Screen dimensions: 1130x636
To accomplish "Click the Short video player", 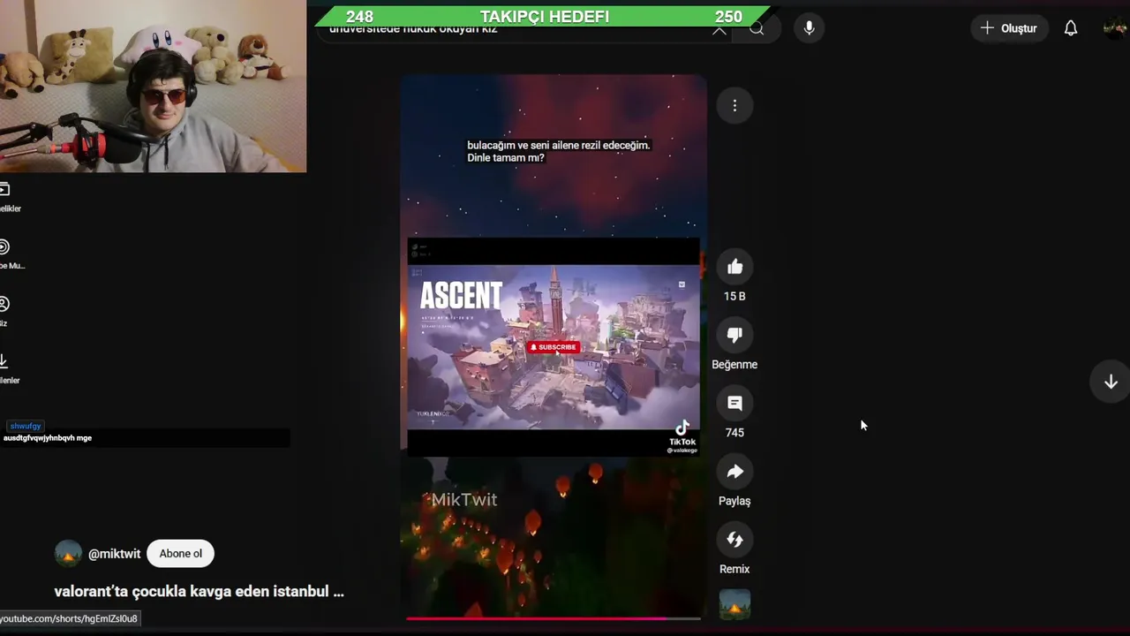I will 554,347.
